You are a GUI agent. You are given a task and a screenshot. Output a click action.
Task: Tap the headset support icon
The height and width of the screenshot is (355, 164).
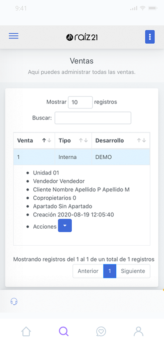pos(14,301)
